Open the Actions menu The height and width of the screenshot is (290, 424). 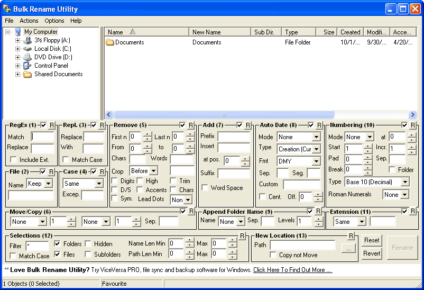(x=29, y=21)
